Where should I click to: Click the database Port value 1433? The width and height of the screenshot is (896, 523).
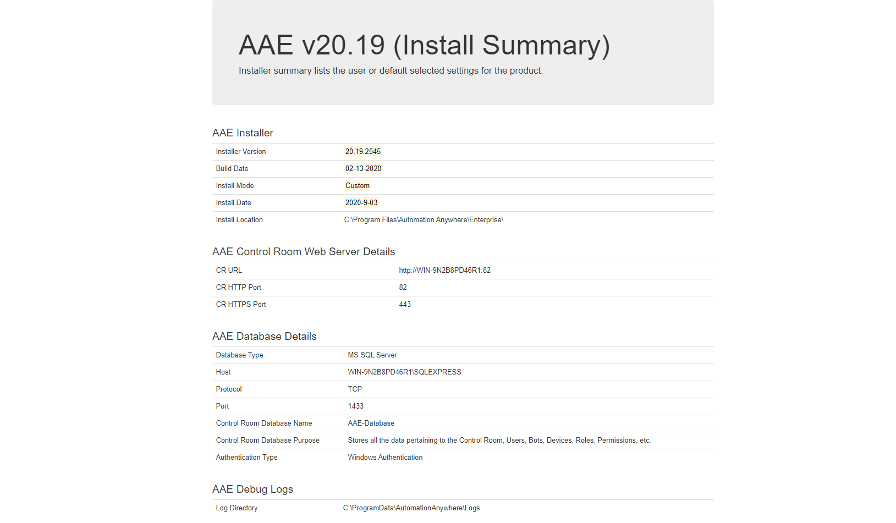pos(356,406)
